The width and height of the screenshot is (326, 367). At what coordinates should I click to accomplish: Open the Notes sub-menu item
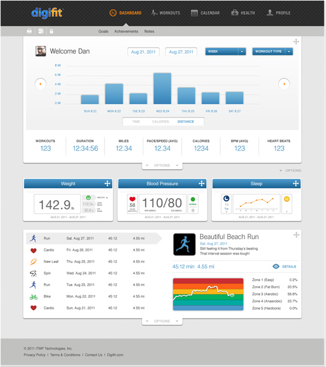149,31
